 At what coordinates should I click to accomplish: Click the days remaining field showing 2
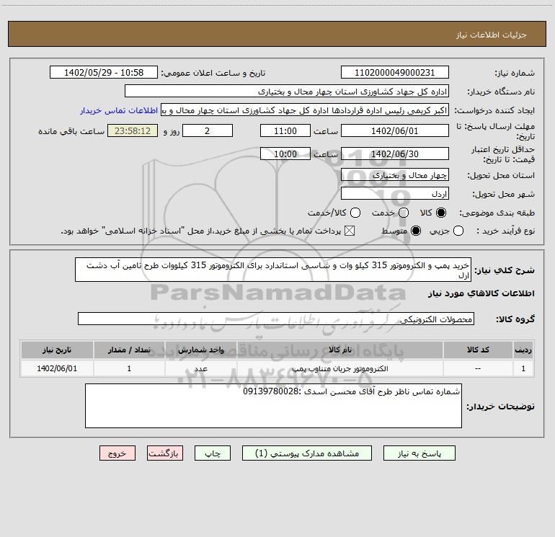pos(208,130)
